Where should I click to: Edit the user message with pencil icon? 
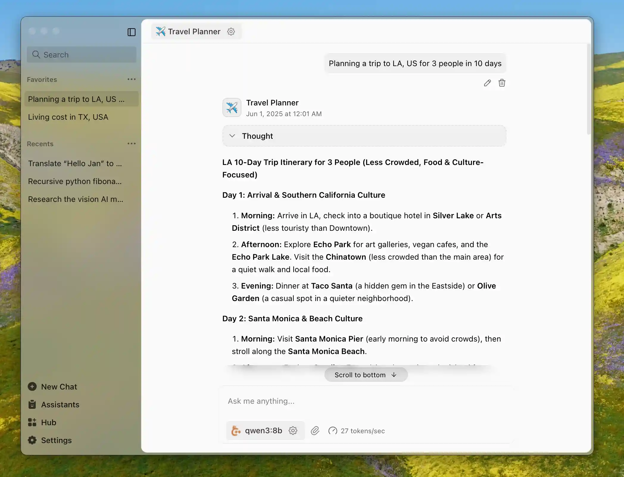tap(487, 83)
